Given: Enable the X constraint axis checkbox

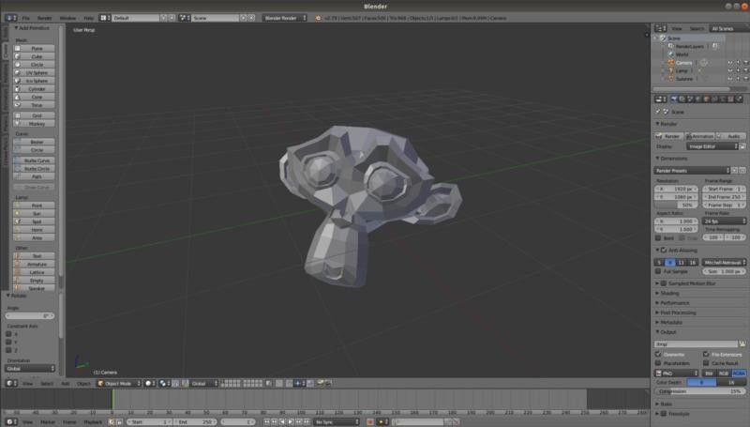Looking at the screenshot, I should point(9,333).
